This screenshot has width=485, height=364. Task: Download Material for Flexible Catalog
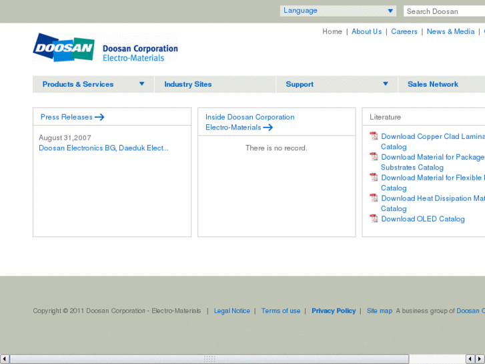point(433,182)
